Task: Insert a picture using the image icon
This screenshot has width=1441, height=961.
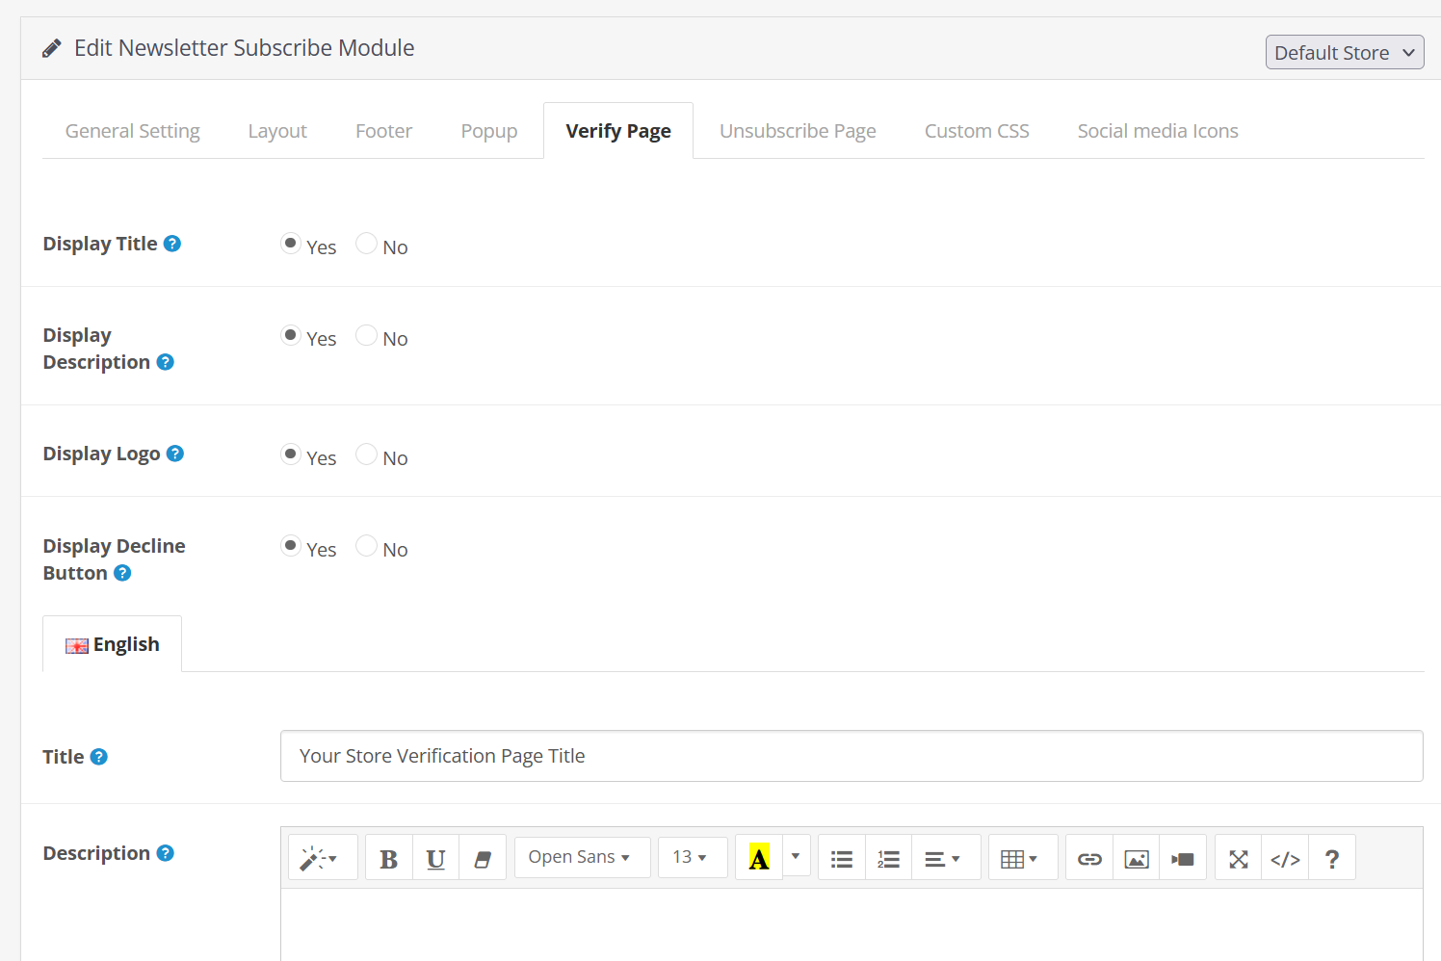Action: (x=1136, y=858)
